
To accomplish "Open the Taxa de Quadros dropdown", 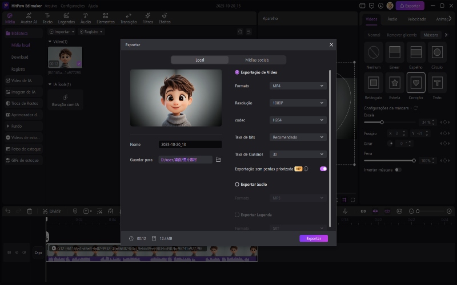I will tap(298, 154).
